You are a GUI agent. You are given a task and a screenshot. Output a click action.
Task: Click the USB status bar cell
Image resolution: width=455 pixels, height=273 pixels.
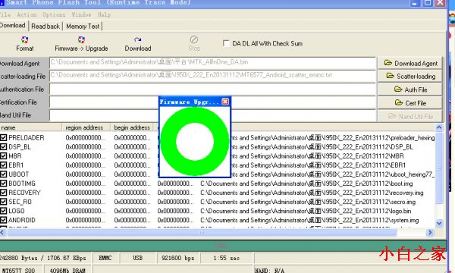137,258
